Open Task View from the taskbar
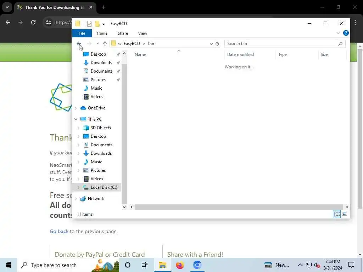Viewport: 363px width, 272px height. pos(145,265)
